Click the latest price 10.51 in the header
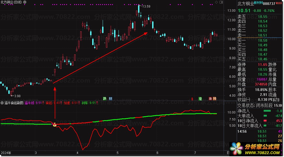Viewport: 284px width, 157px height. (x=244, y=11)
